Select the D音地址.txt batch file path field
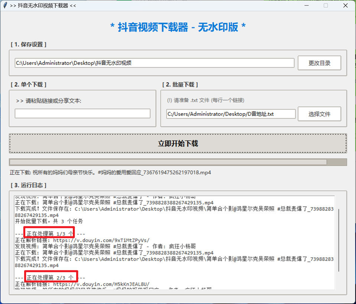Screen dimensions: 356x304 230,114
